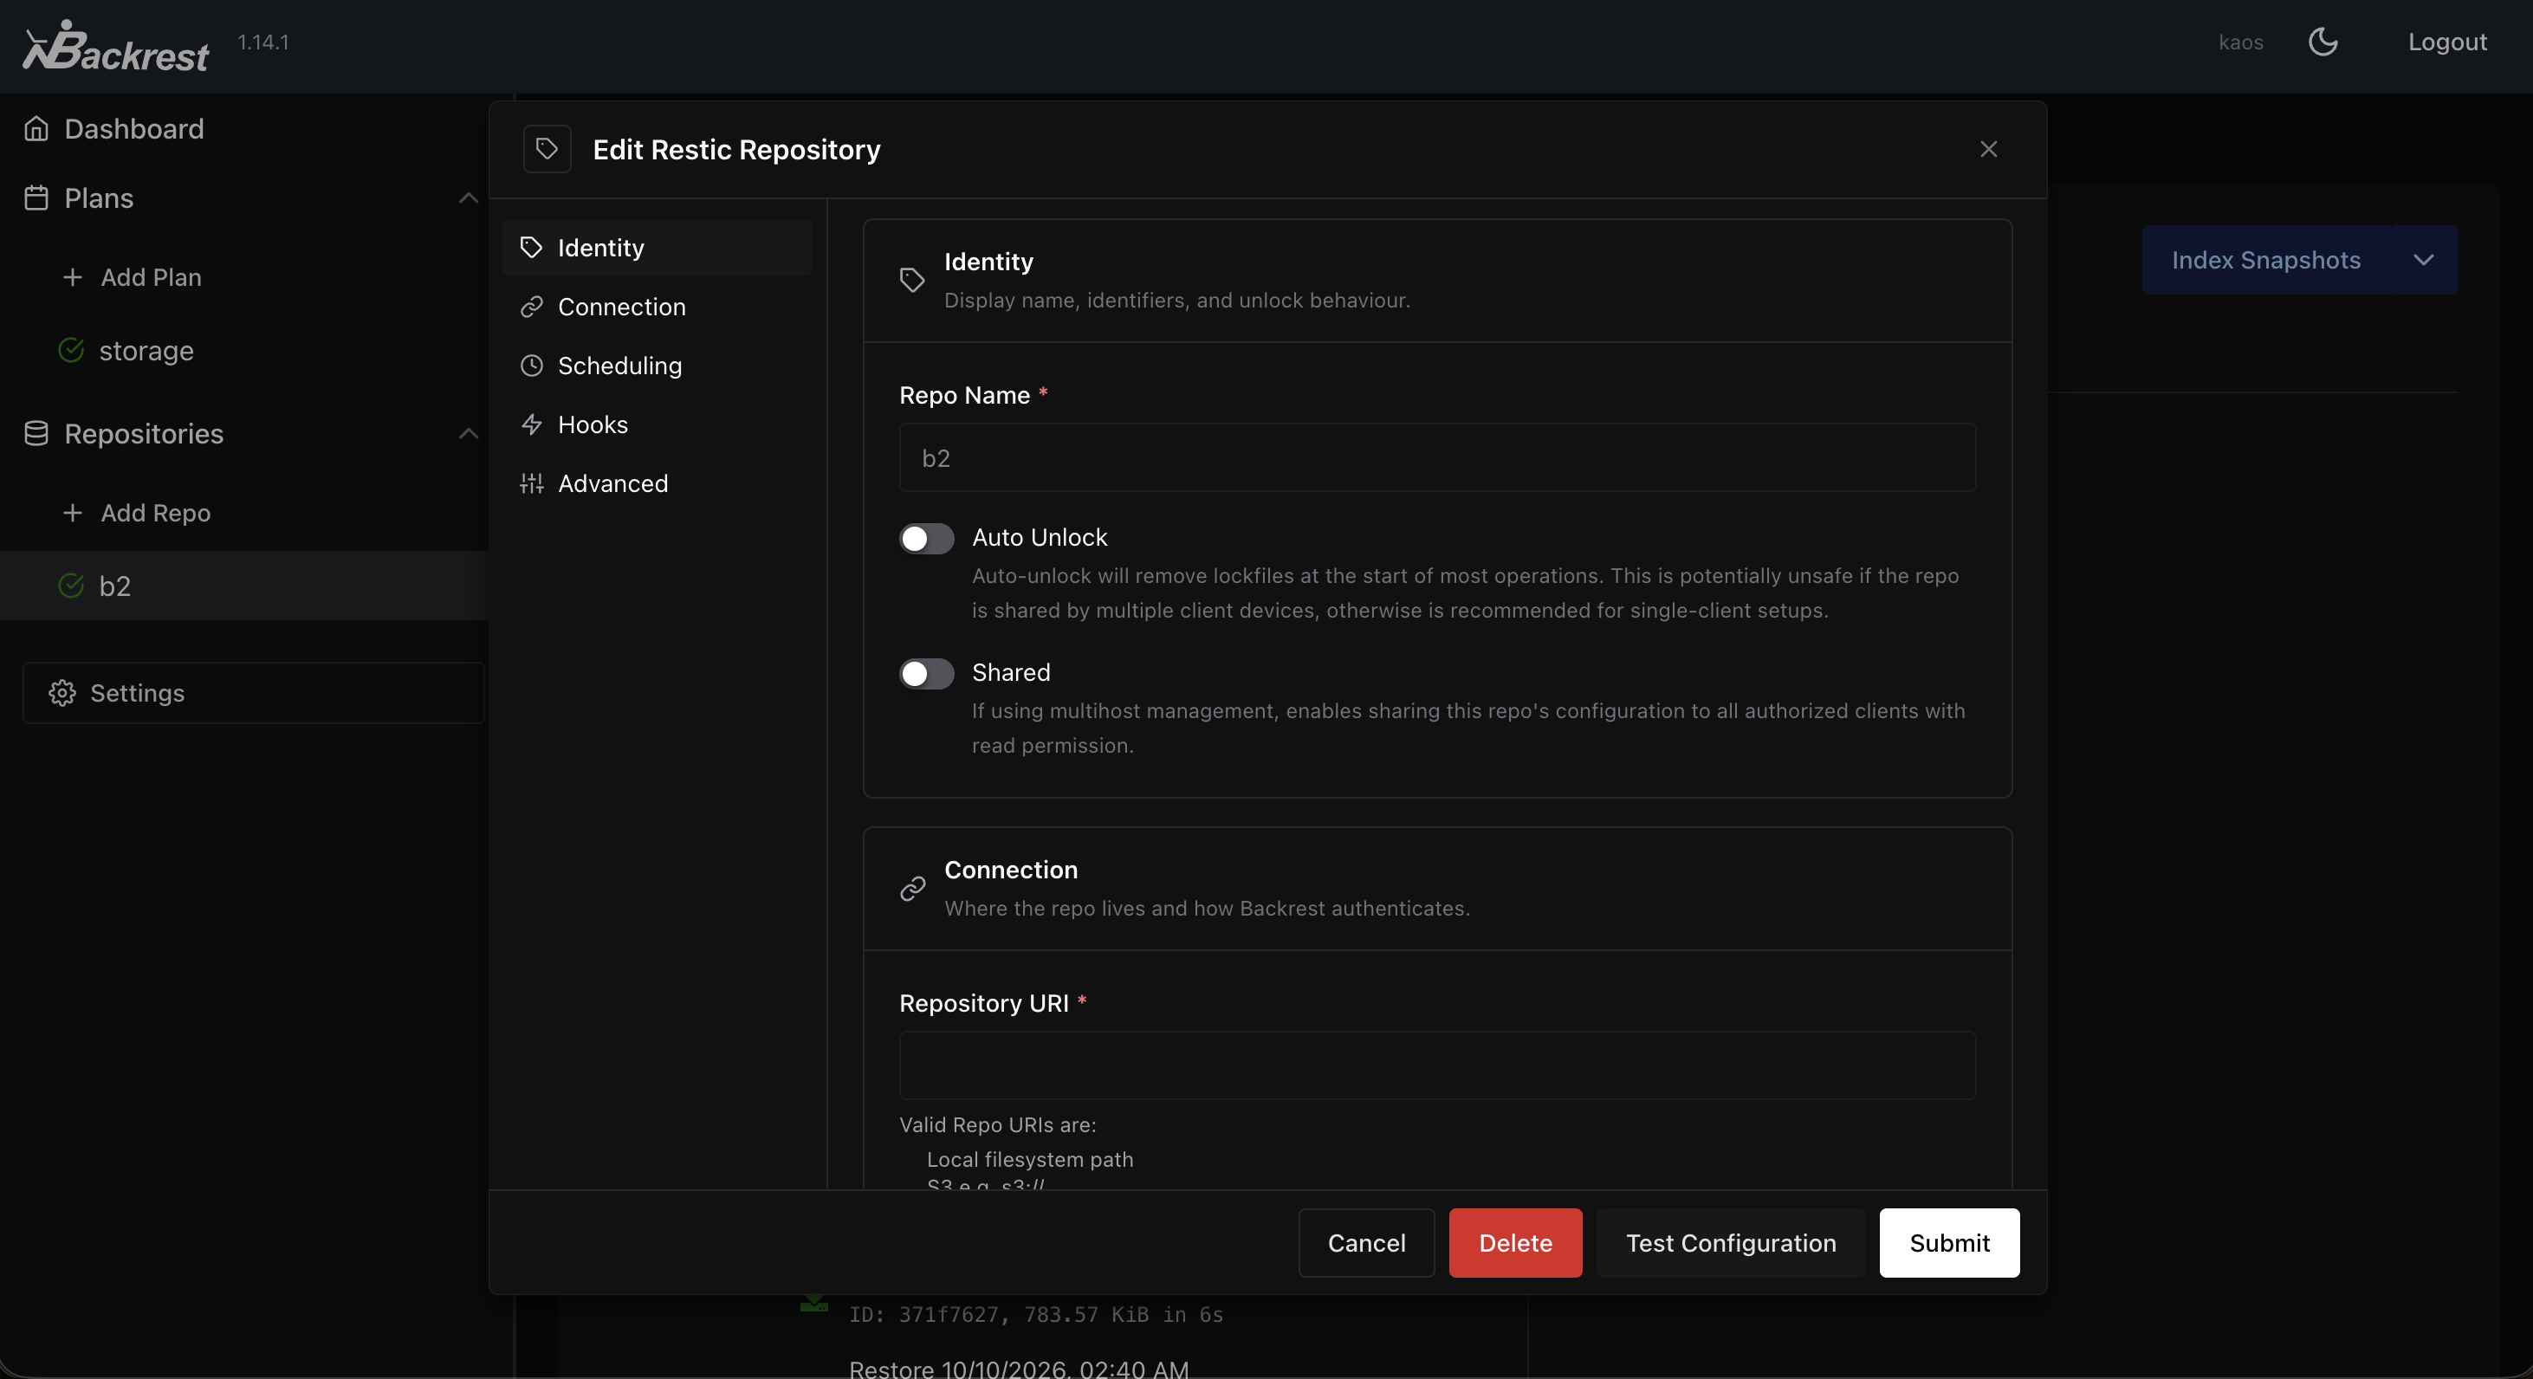The width and height of the screenshot is (2533, 1379).
Task: Click the Repositories database icon
Action: (x=36, y=433)
